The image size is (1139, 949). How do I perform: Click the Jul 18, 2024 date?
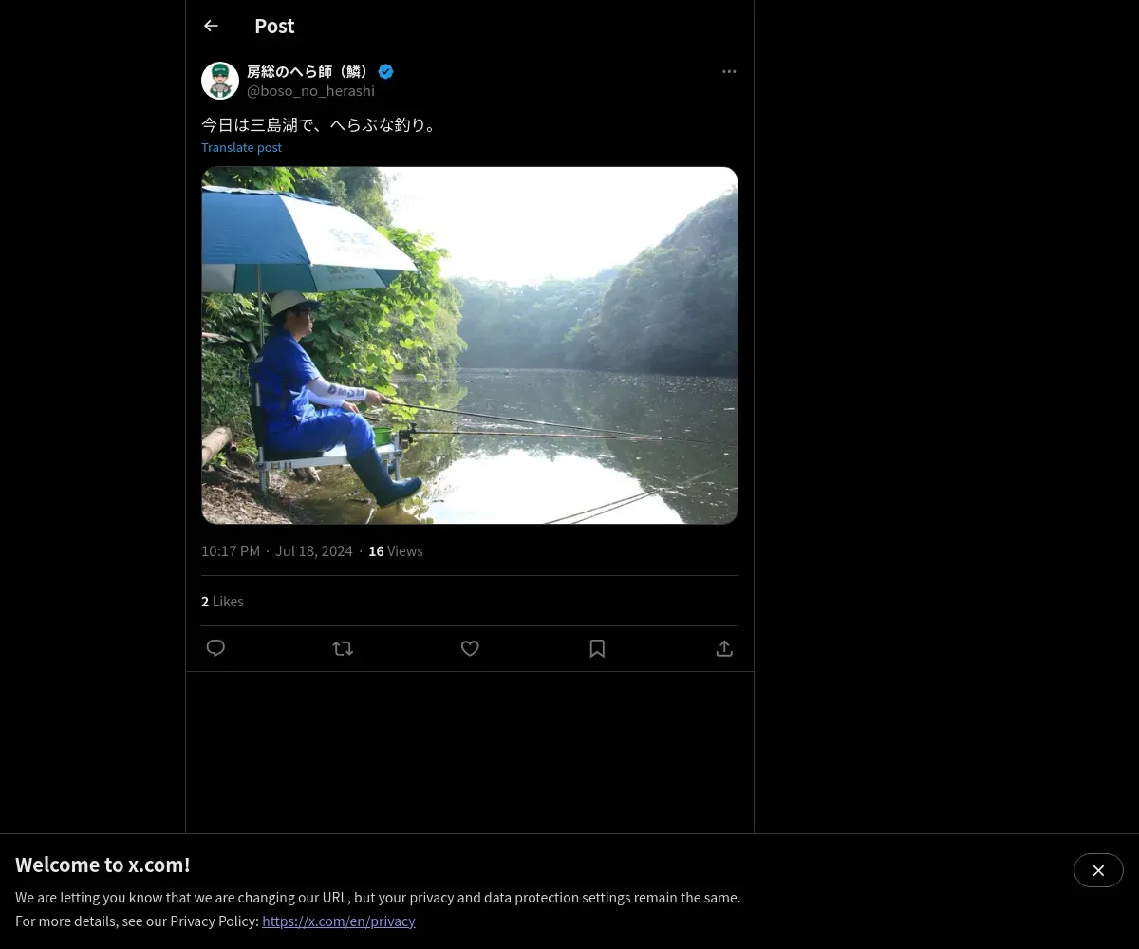coord(313,551)
